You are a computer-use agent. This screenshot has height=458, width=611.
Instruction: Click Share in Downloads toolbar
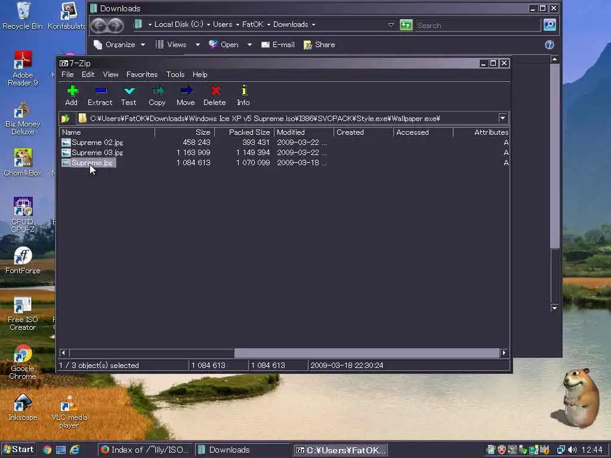[x=319, y=45]
